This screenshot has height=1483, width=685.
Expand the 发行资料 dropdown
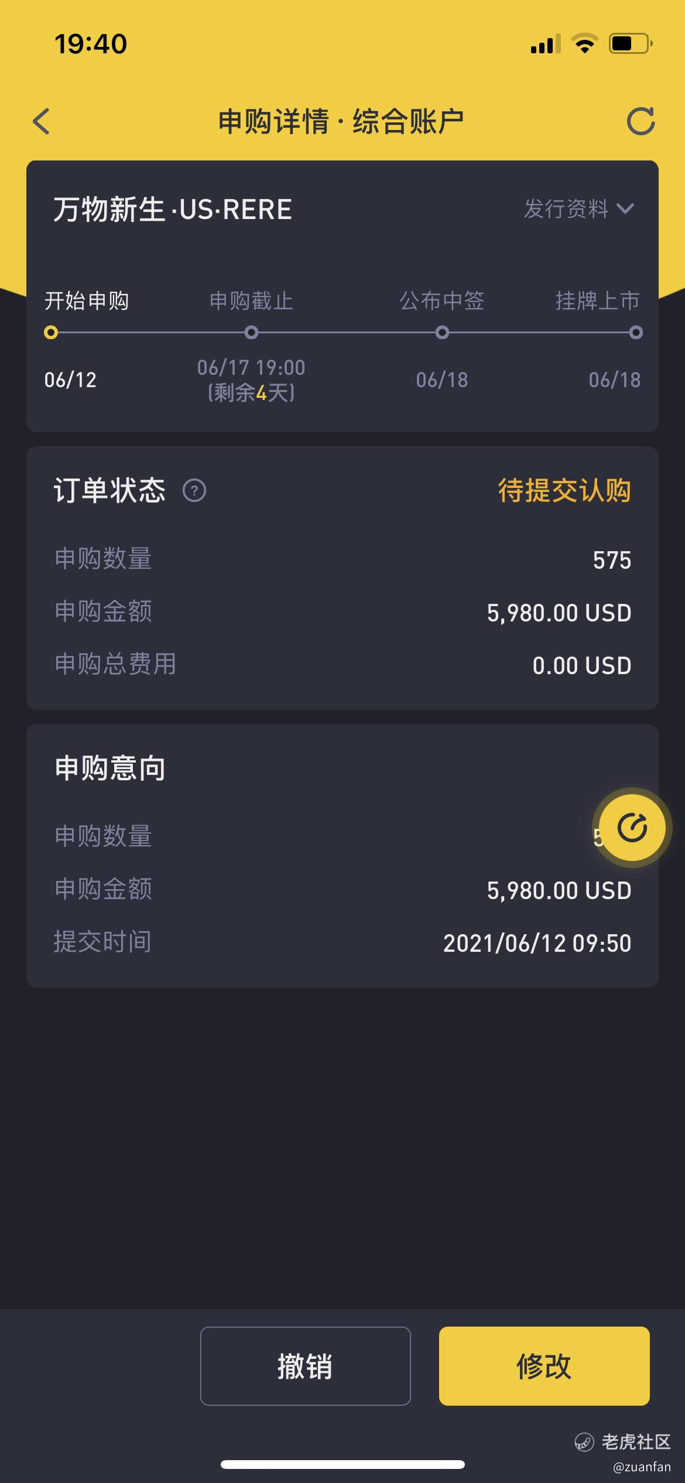coord(578,209)
